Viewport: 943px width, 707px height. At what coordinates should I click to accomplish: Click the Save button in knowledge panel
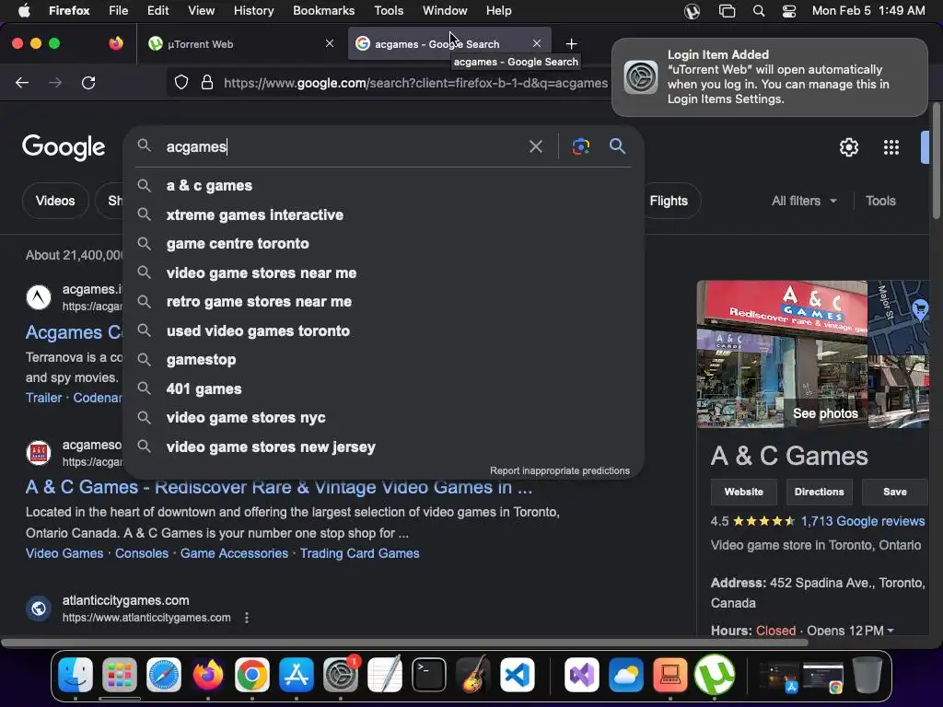(895, 492)
